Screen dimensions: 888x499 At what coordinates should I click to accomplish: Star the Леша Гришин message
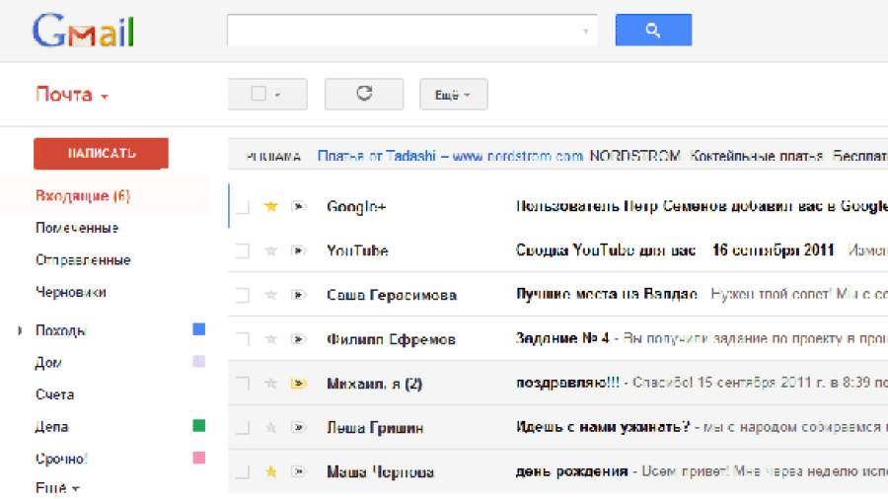coord(270,427)
